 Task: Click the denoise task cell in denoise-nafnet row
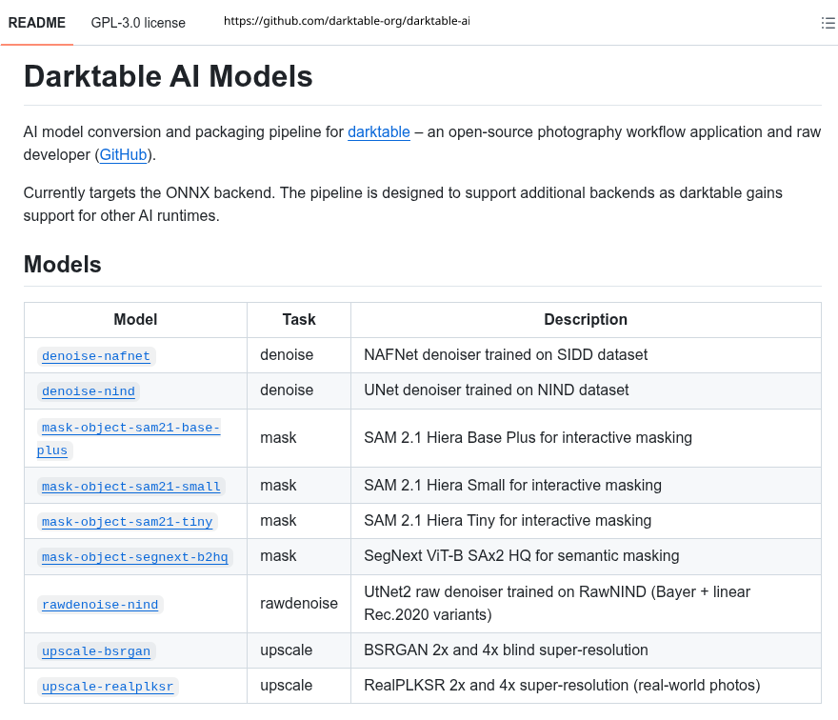click(x=299, y=355)
